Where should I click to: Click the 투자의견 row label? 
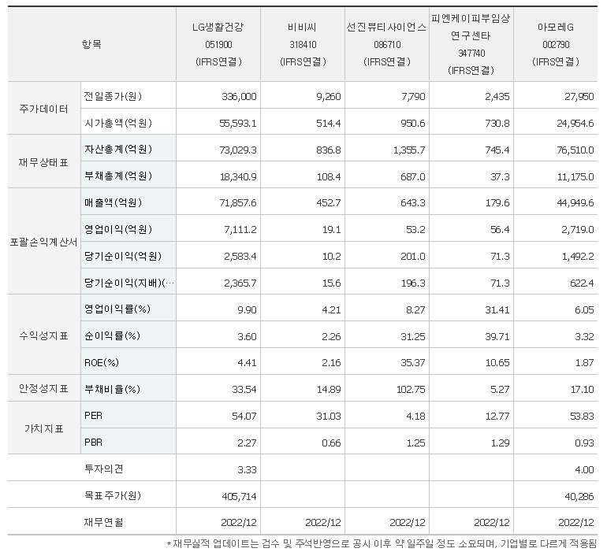103,469
